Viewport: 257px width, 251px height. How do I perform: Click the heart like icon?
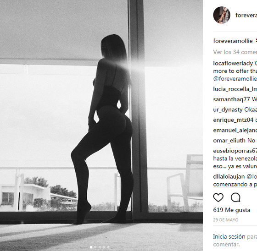[218, 197]
